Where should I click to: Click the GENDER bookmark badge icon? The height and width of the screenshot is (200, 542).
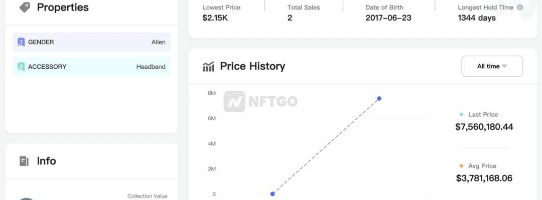[21, 42]
